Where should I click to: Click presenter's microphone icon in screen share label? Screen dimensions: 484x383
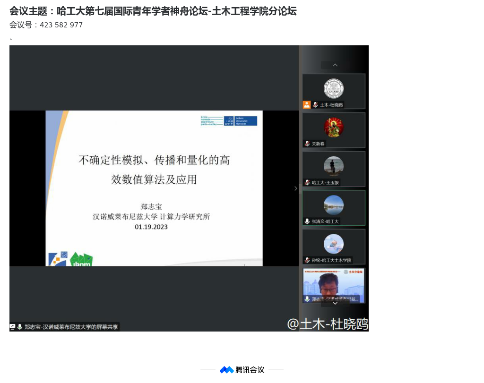20,327
